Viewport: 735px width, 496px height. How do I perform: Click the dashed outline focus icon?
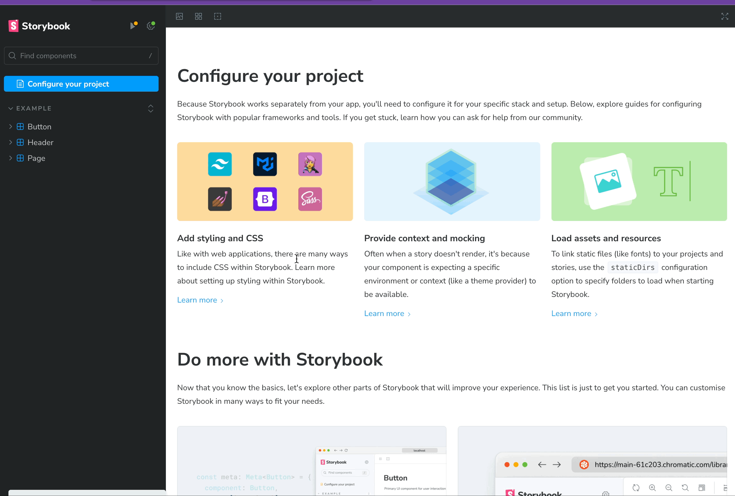pyautogui.click(x=218, y=16)
